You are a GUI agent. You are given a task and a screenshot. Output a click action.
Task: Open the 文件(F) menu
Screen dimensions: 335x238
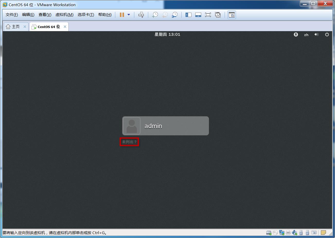(x=12, y=15)
